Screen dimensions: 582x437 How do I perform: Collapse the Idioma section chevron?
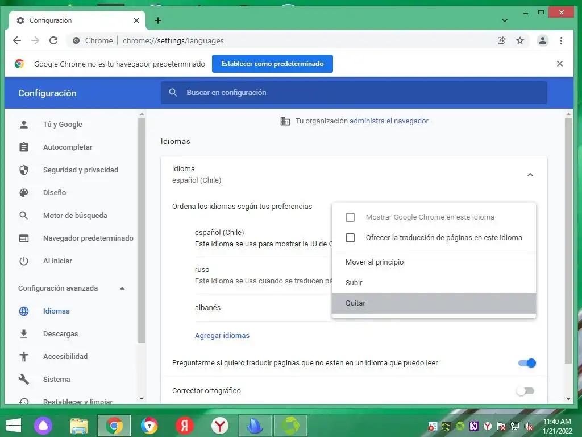coord(530,175)
